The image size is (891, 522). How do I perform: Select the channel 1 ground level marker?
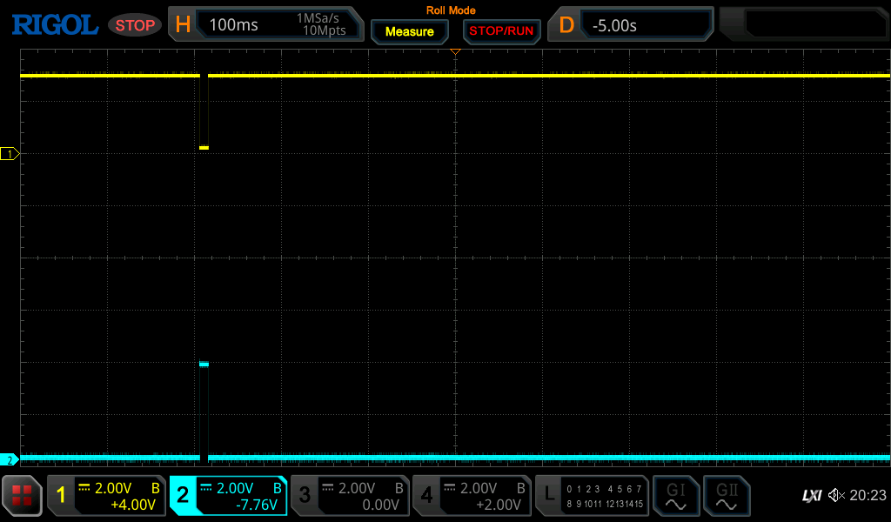(x=10, y=153)
